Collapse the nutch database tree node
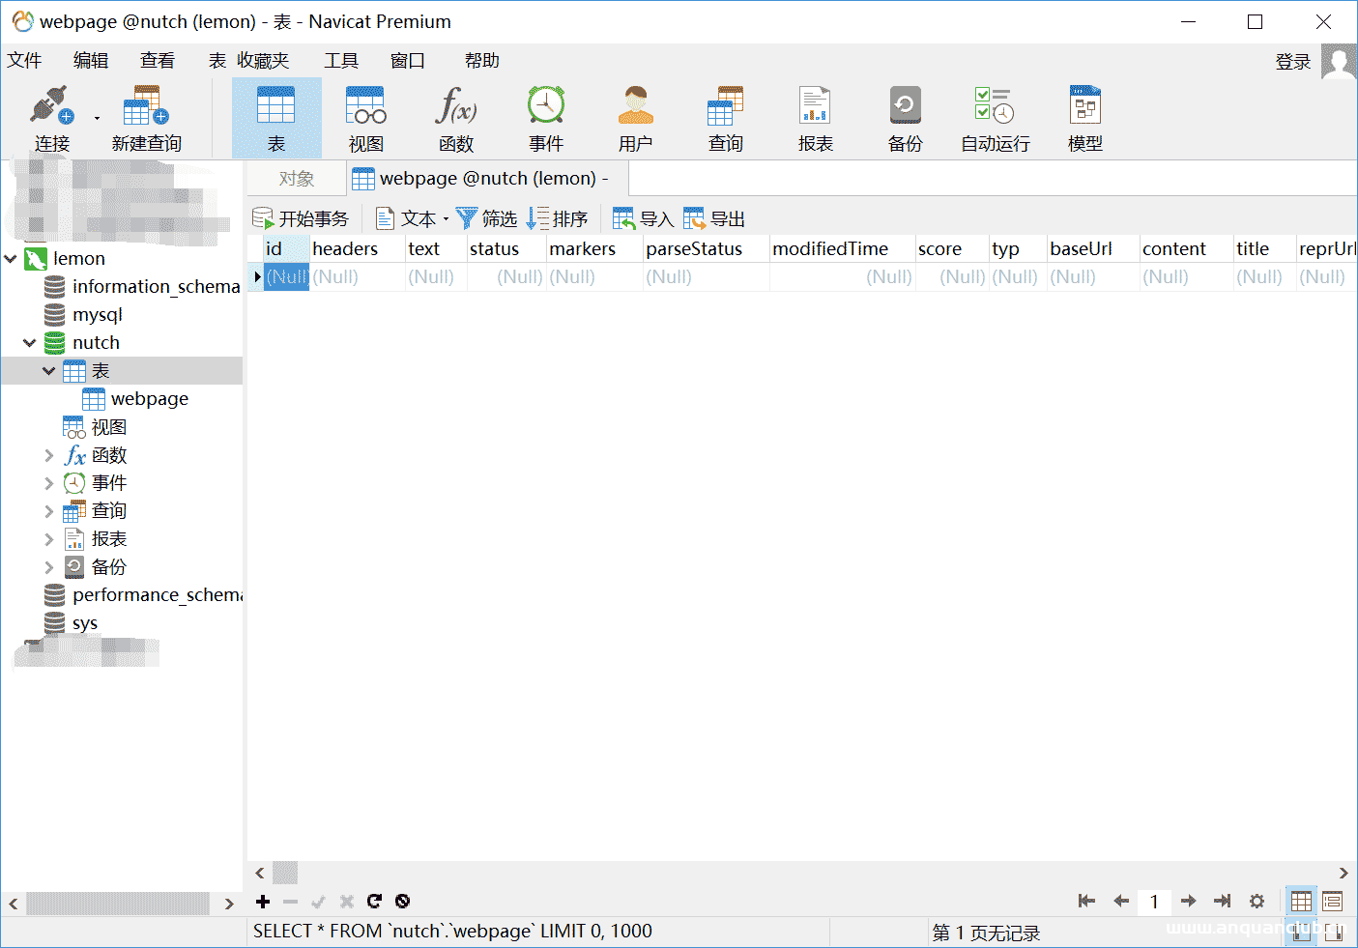The image size is (1358, 948). (x=30, y=343)
